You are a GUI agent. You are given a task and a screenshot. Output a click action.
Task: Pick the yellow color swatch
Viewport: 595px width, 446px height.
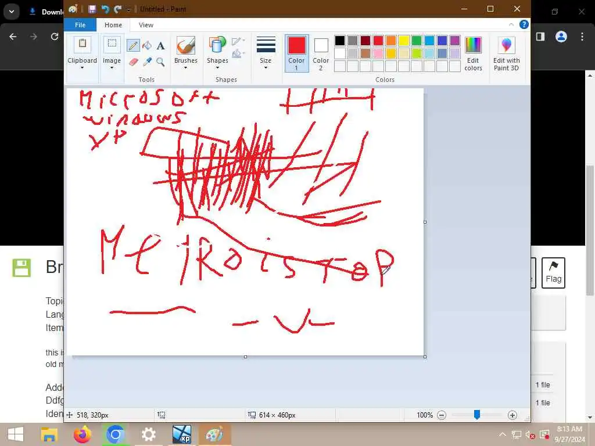[x=404, y=41]
